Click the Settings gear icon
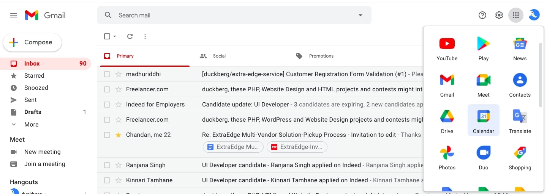 tap(499, 15)
